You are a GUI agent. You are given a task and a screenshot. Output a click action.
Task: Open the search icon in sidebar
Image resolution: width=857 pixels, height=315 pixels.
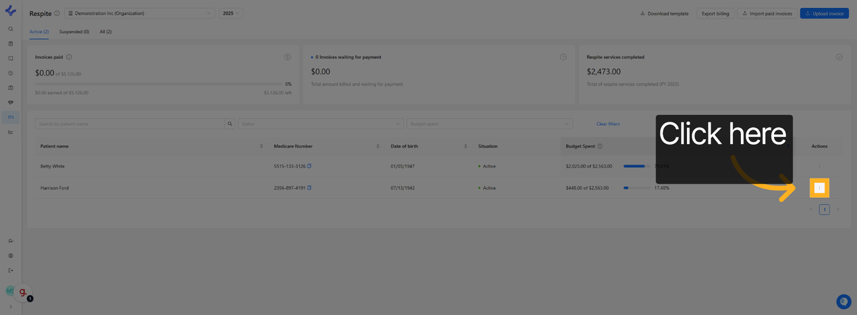[x=11, y=29]
